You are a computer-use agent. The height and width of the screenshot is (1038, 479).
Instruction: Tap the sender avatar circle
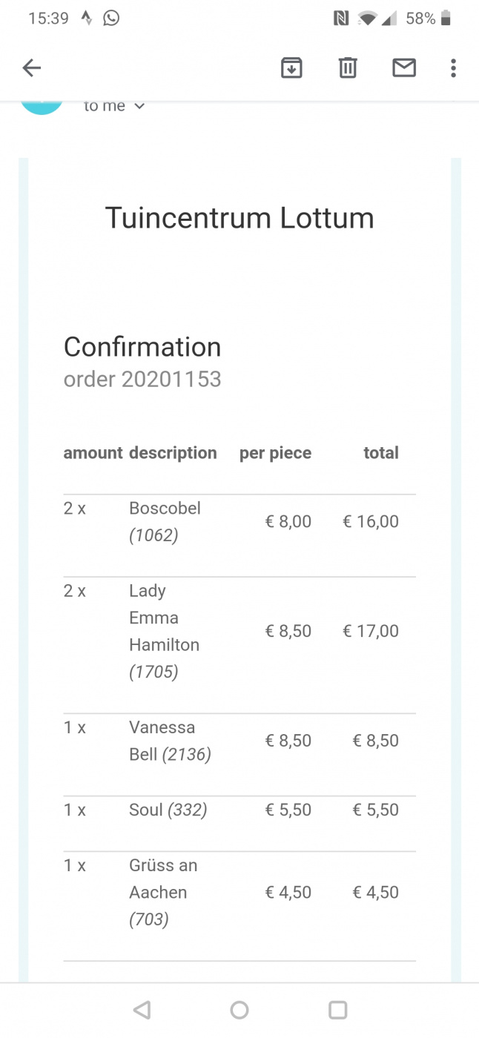click(42, 107)
